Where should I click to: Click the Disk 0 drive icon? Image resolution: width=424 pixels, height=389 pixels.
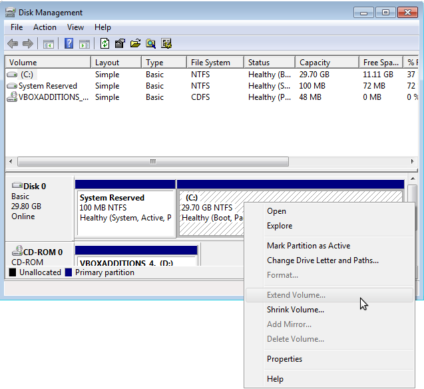[17, 185]
